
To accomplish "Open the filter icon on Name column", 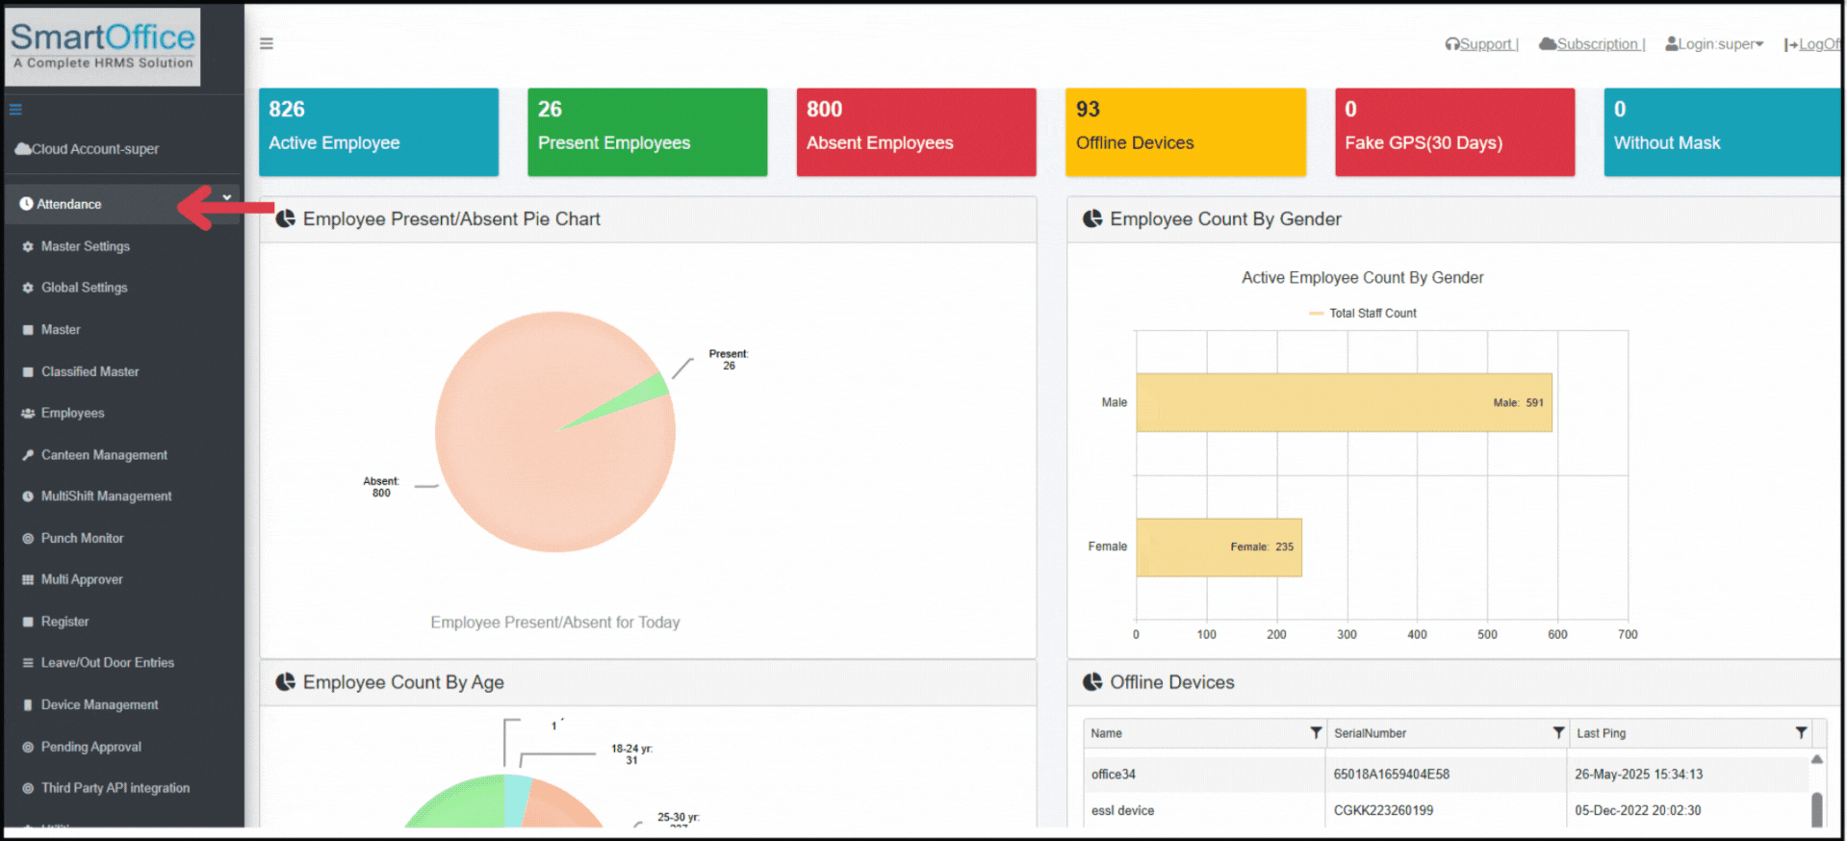I will pyautogui.click(x=1315, y=733).
